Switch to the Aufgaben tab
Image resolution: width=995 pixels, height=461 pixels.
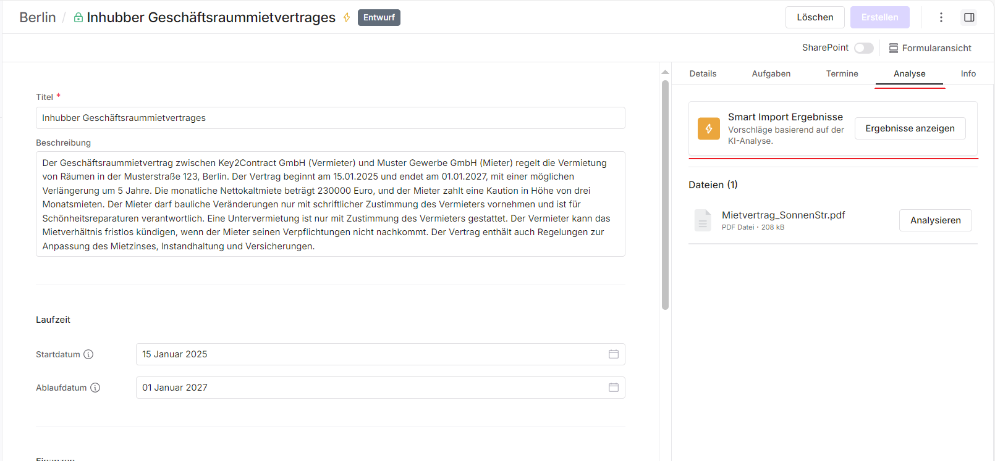pos(771,73)
